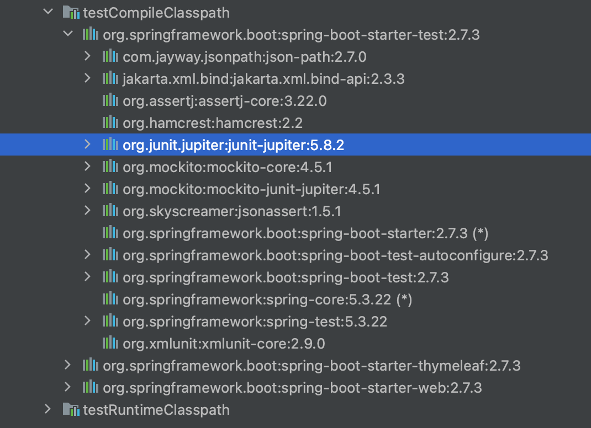
Task: Select highlighted org.junit.jupiter:junit-jupiter:5.8.2 text
Action: (233, 145)
